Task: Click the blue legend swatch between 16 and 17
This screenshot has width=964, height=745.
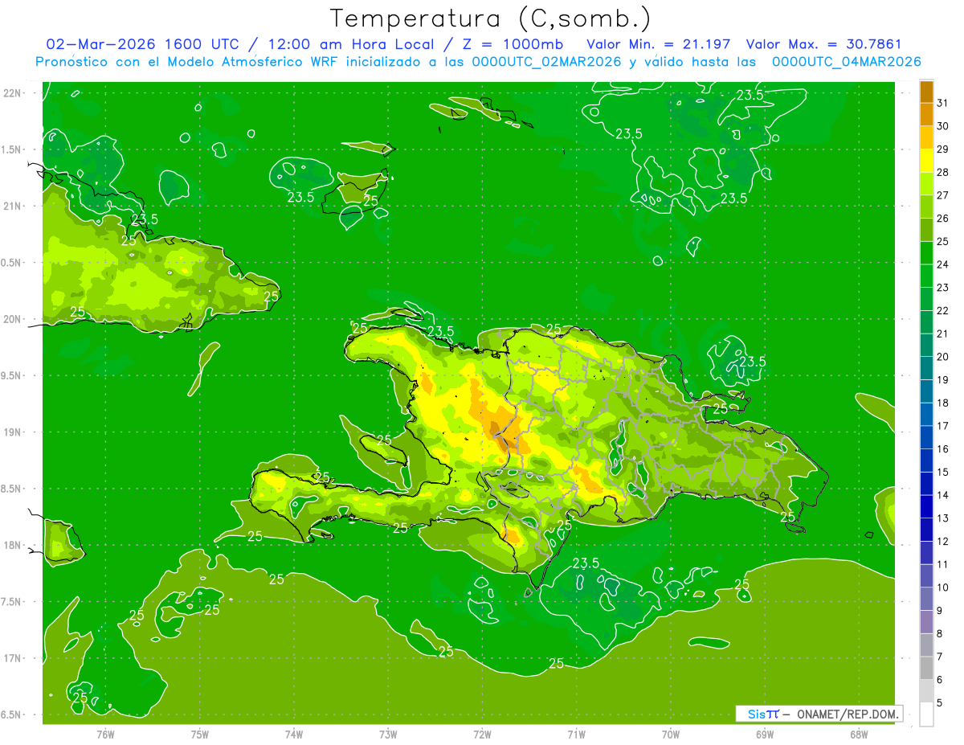Action: pos(926,437)
